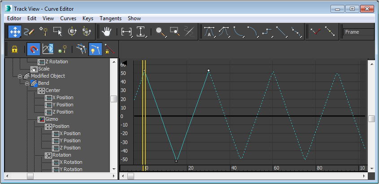Image resolution: width=379 pixels, height=184 pixels.
Task: Click the Zoom magnifier tool
Action: pos(160,32)
